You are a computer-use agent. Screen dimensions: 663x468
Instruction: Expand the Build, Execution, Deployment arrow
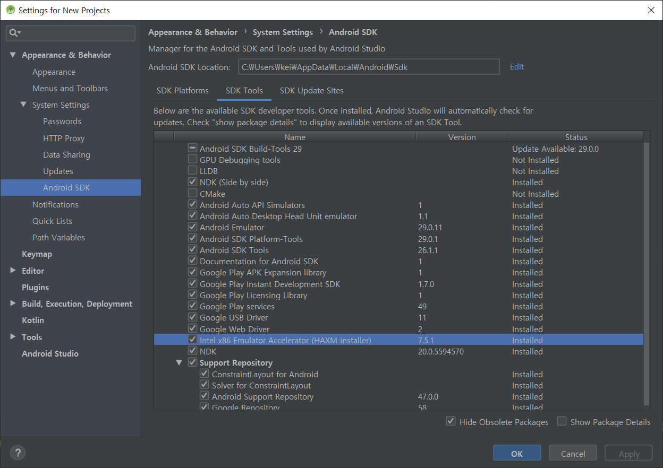point(13,304)
